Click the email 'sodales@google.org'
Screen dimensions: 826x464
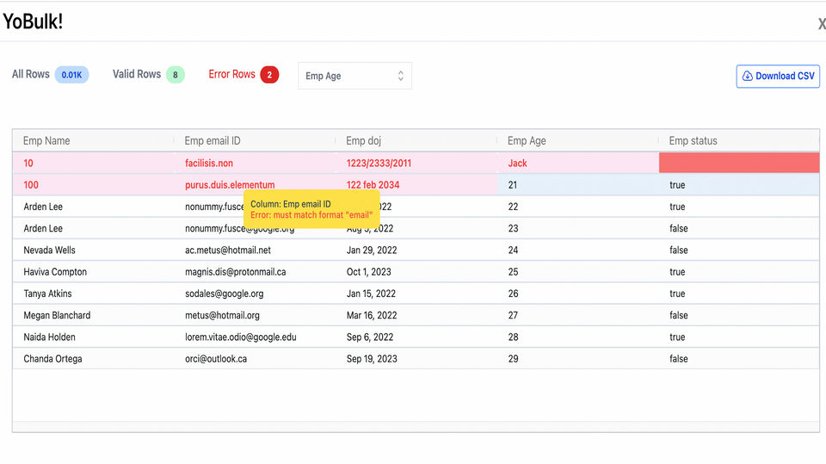pyautogui.click(x=224, y=294)
